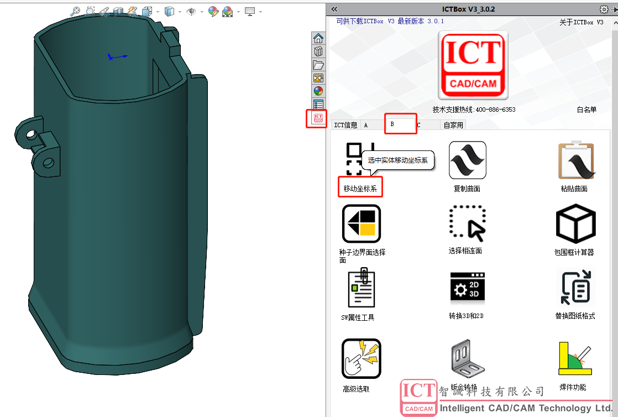Click the 转换3D和2D conversion icon
The width and height of the screenshot is (618, 417).
tap(468, 288)
